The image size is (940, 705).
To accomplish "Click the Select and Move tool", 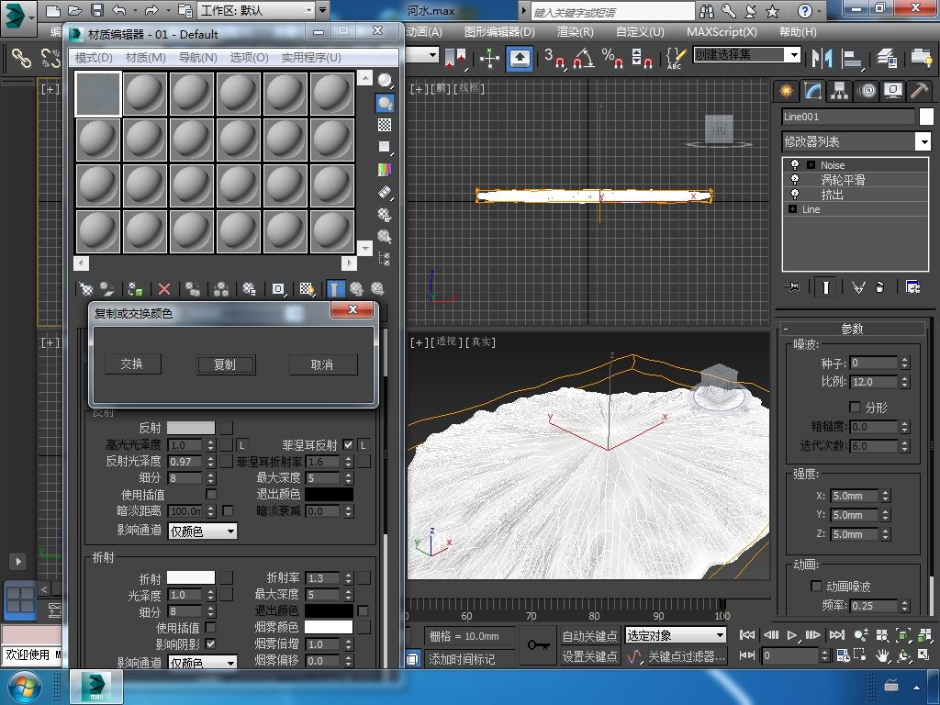I will [489, 57].
